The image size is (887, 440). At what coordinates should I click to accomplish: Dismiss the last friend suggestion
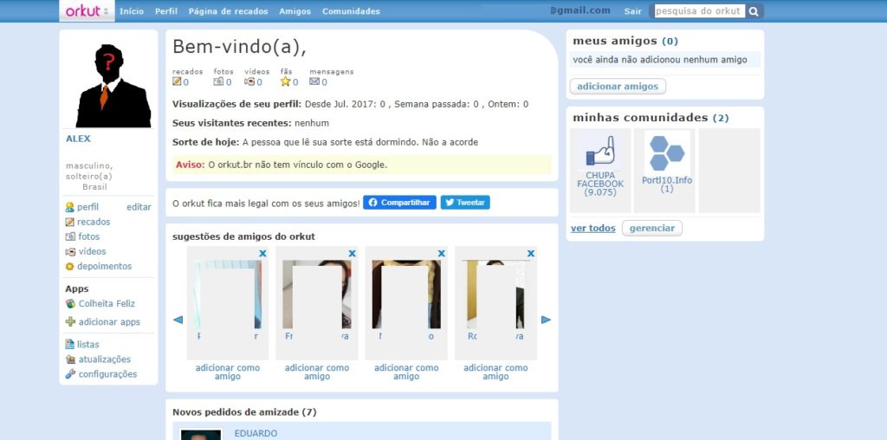click(530, 254)
